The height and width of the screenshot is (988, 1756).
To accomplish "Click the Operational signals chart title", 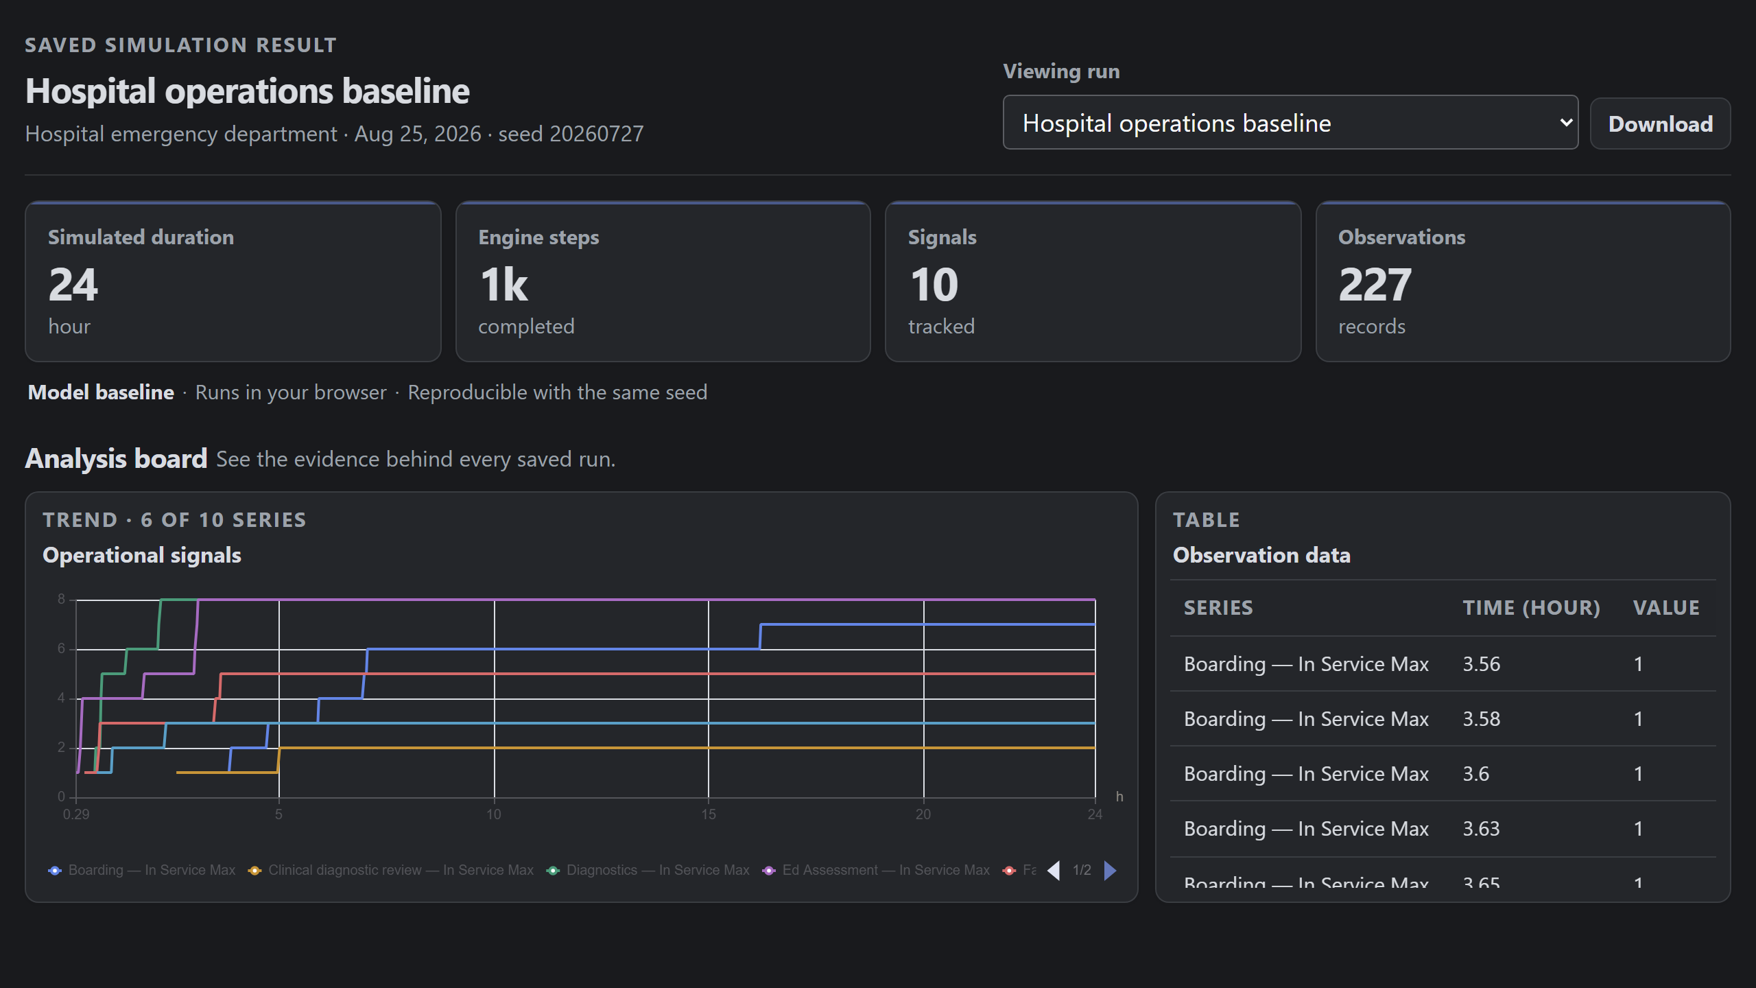I will 142,555.
